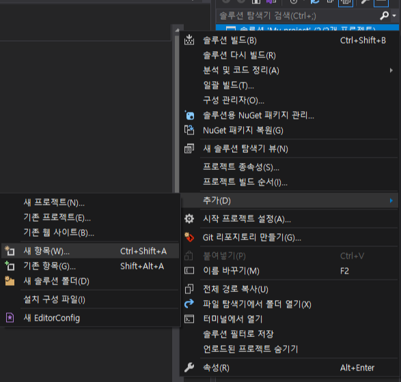Click the NuGet package manage icon
401x382 pixels.
189,115
